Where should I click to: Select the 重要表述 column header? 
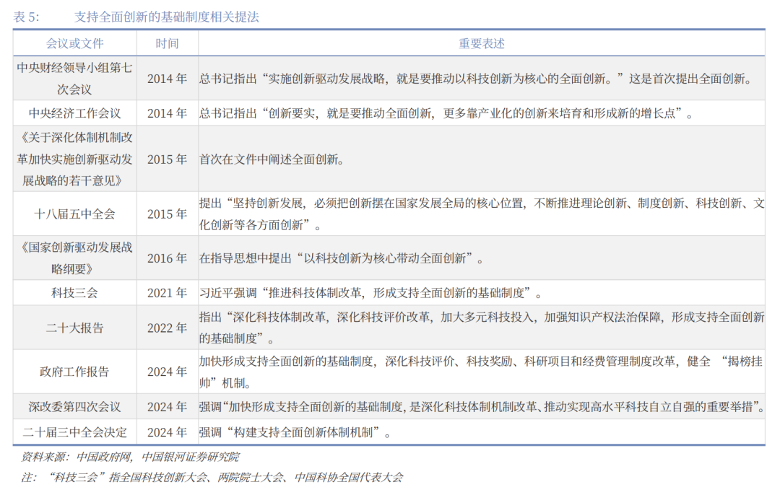pos(482,44)
